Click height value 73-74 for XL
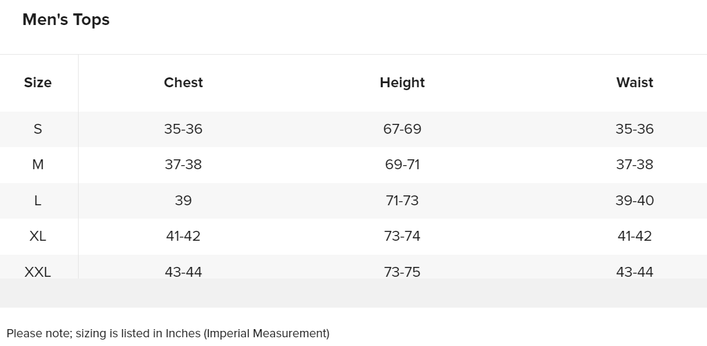Screen dimensions: 707x346 (402, 236)
